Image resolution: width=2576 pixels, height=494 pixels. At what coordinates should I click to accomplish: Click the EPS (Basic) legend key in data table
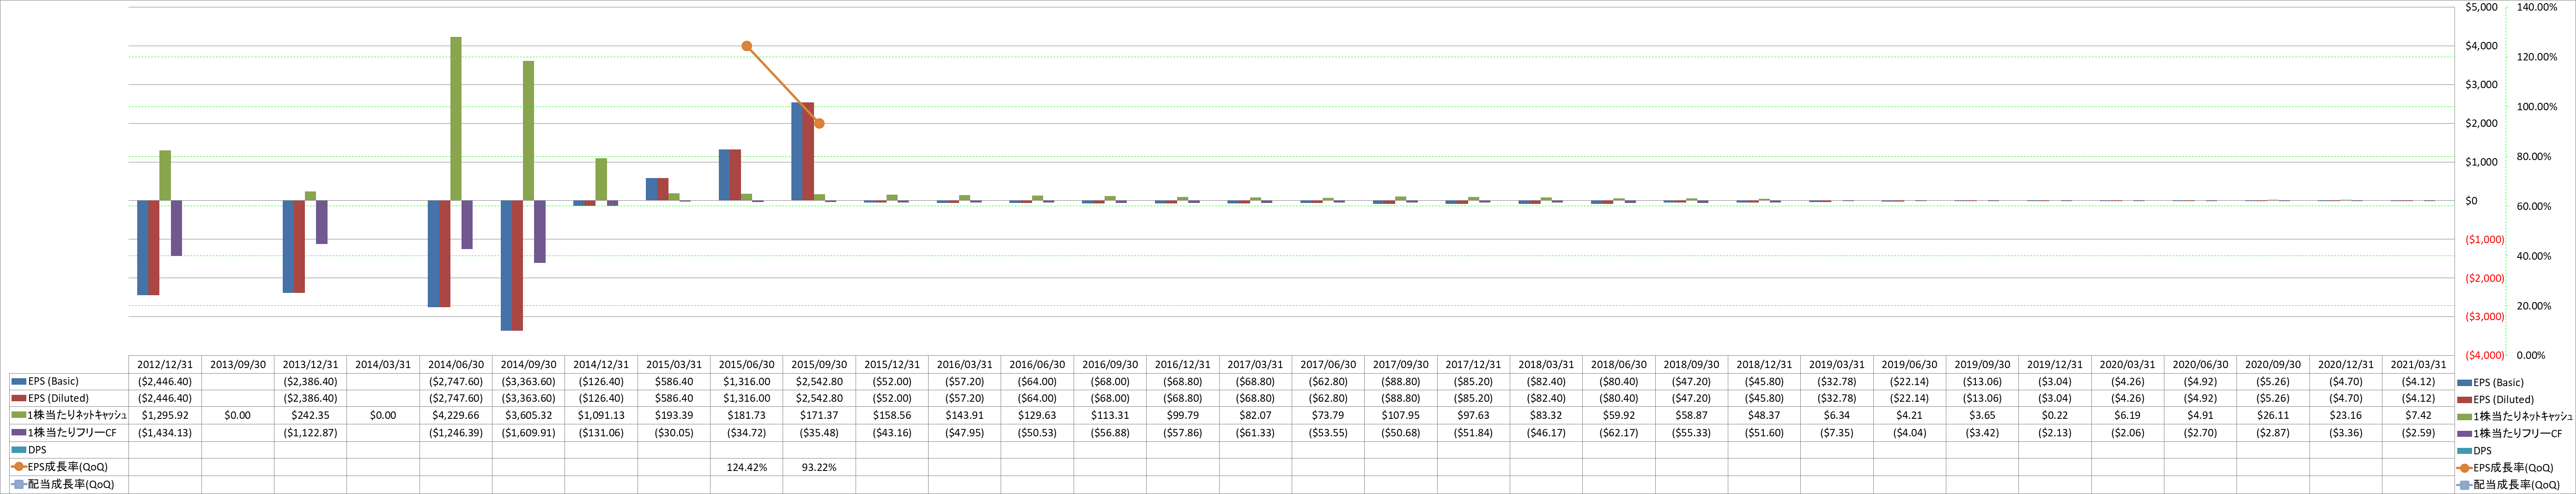point(18,381)
